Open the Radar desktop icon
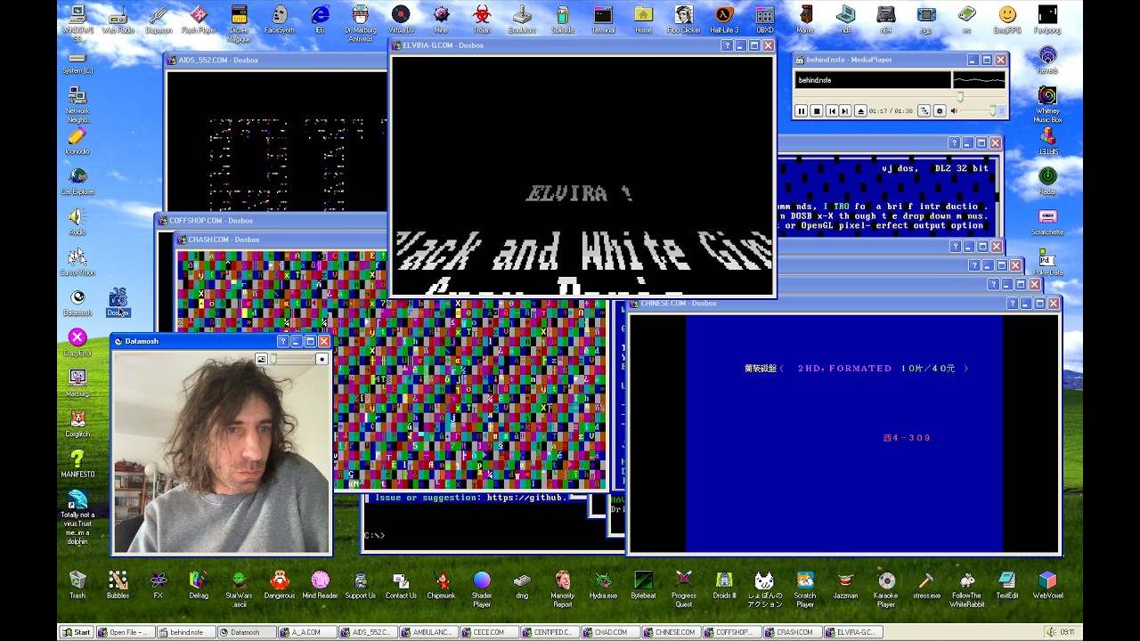This screenshot has width=1140, height=641. pos(1047,181)
